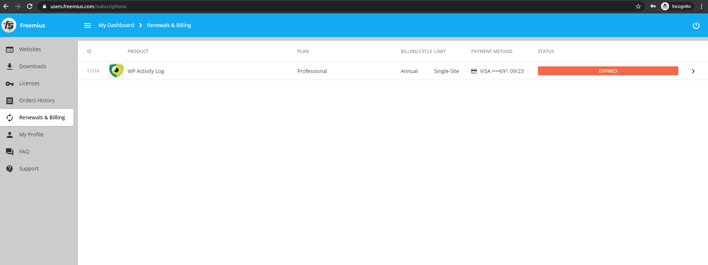Click the WP Activity Log product icon

pyautogui.click(x=116, y=71)
